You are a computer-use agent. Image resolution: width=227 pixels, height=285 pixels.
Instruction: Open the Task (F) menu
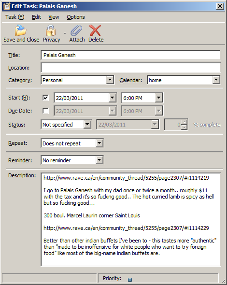tap(14, 17)
